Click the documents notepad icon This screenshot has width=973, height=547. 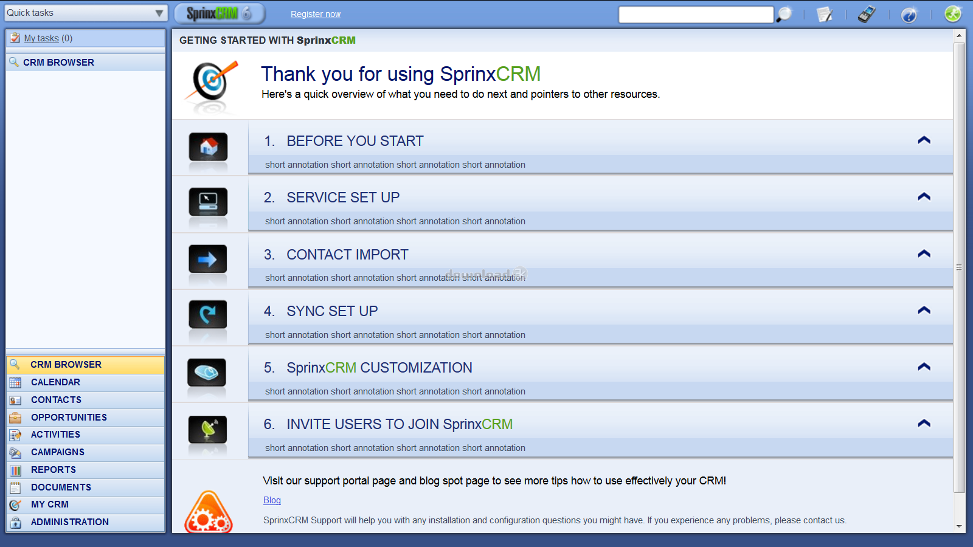pos(15,487)
